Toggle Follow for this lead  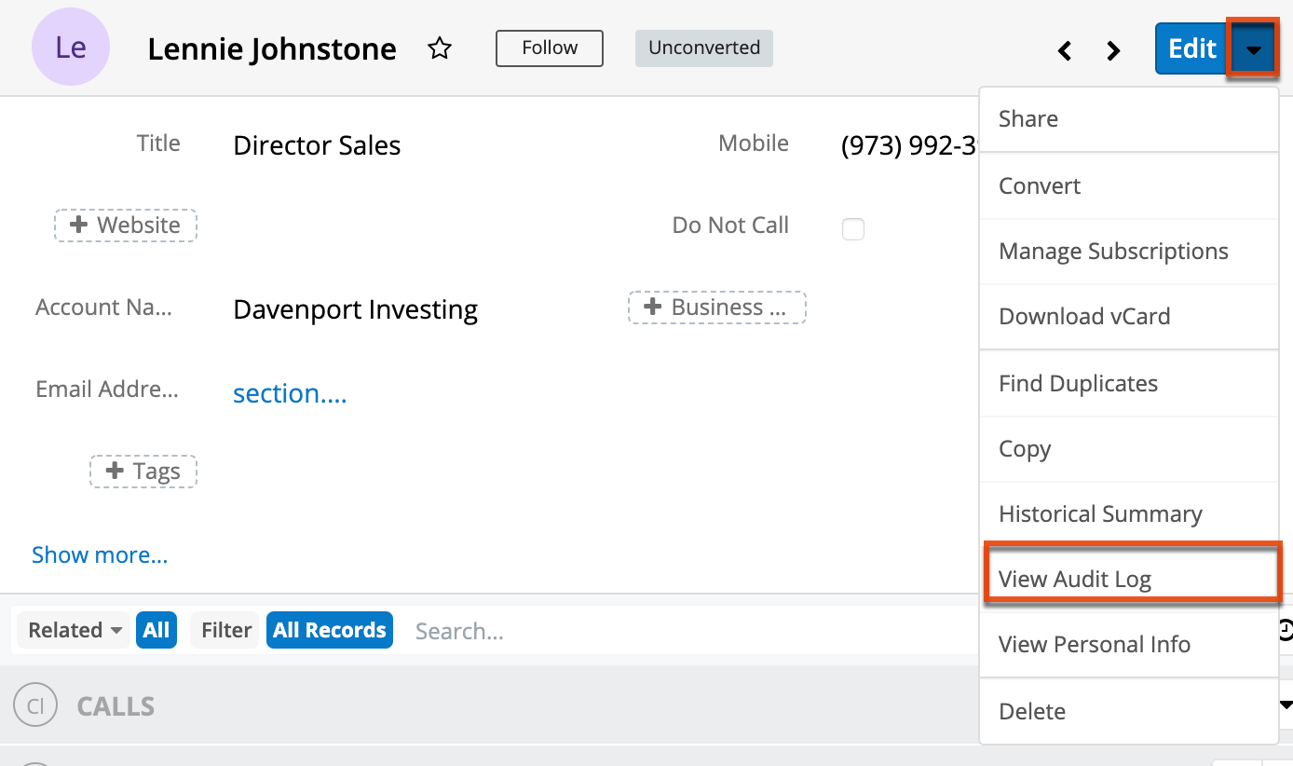tap(549, 48)
